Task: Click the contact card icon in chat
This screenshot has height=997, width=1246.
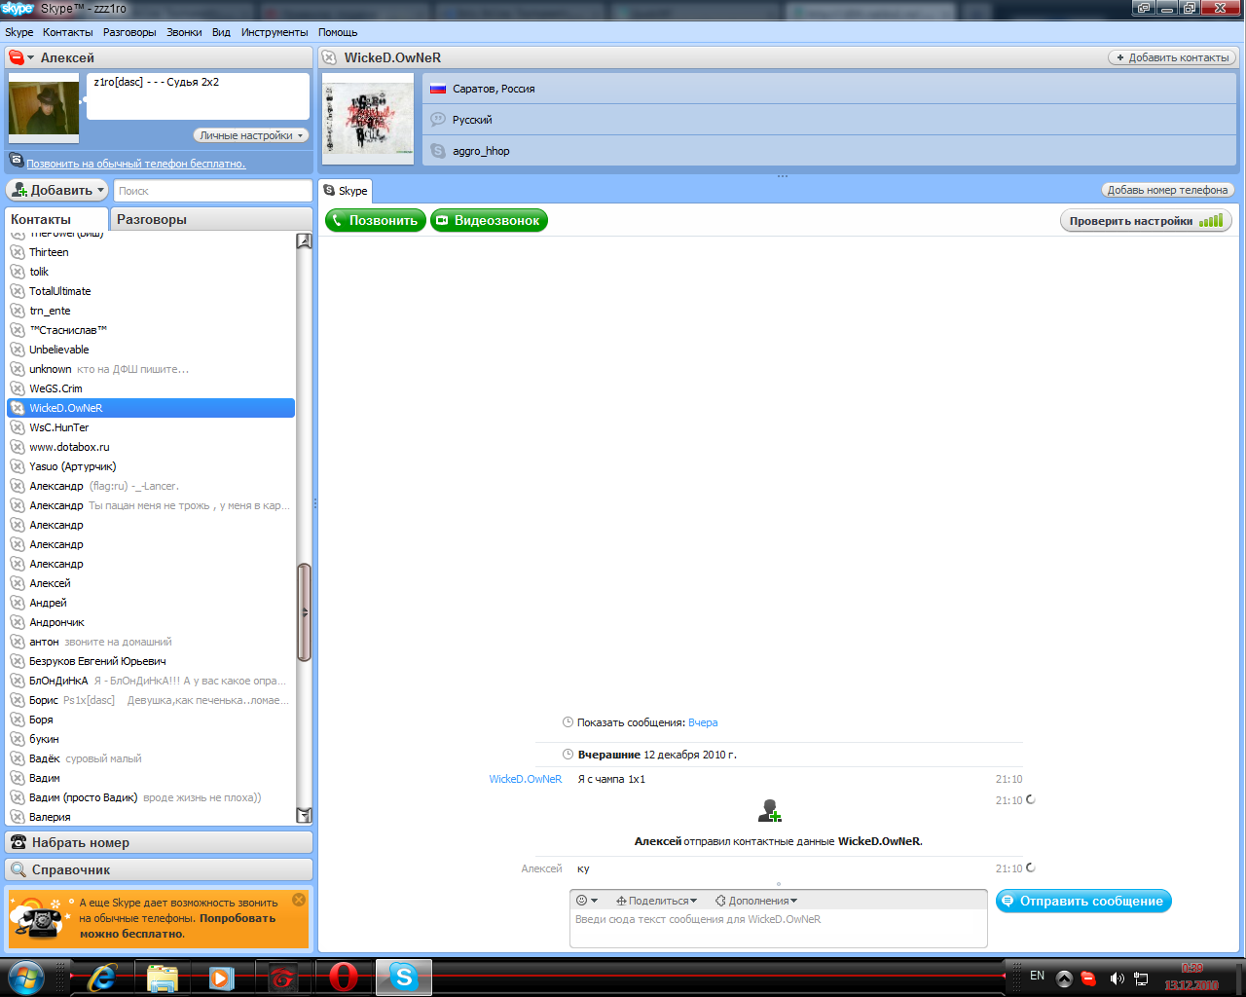Action: coord(770,810)
